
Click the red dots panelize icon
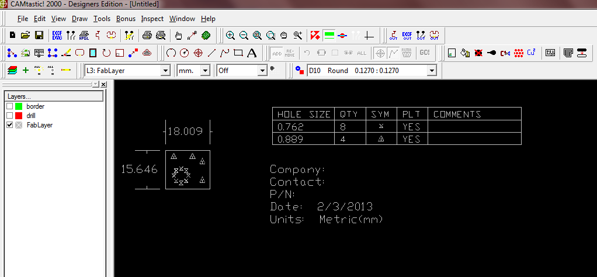point(519,53)
